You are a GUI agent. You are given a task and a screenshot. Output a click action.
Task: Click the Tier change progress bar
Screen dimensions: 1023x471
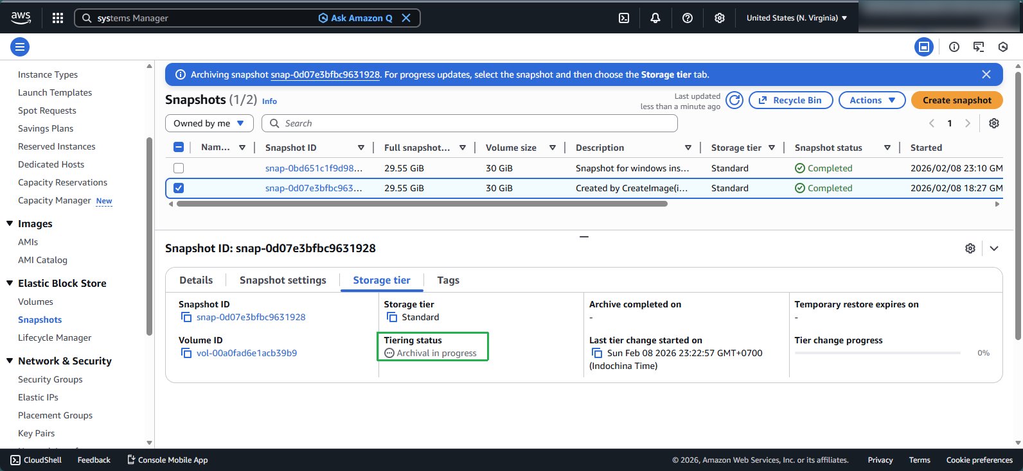coord(877,353)
